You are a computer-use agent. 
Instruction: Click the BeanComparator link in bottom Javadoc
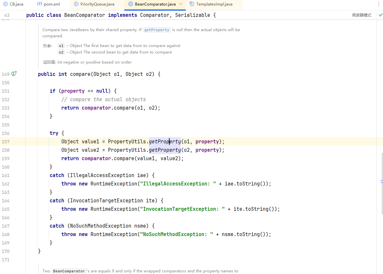(69, 271)
